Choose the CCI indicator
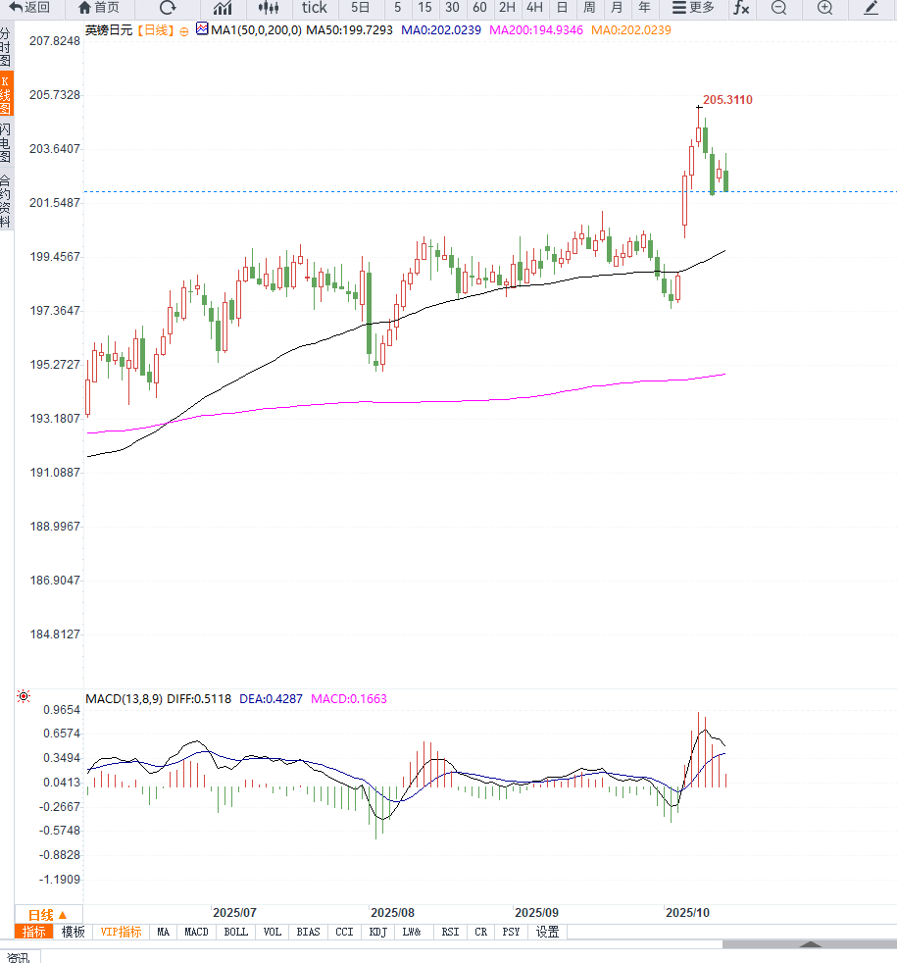897x963 pixels. pos(344,932)
